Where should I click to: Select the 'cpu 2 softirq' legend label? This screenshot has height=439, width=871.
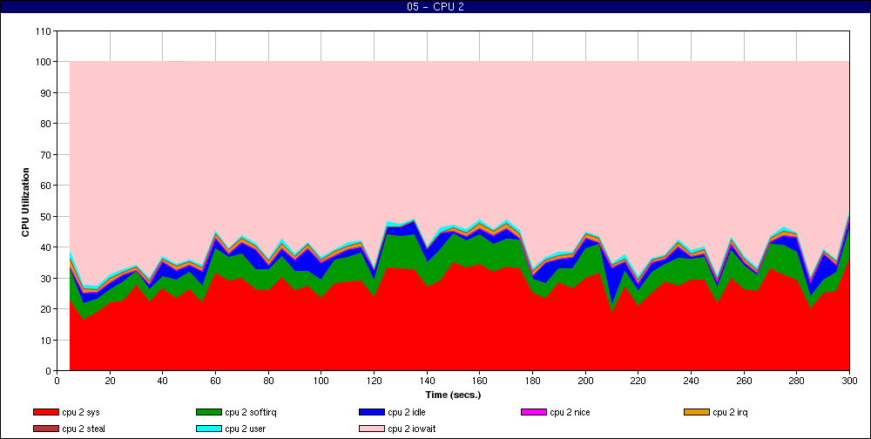[251, 412]
